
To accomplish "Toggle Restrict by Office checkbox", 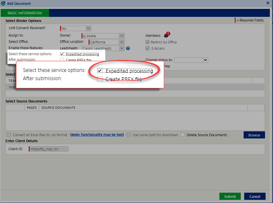I will [x=148, y=42].
